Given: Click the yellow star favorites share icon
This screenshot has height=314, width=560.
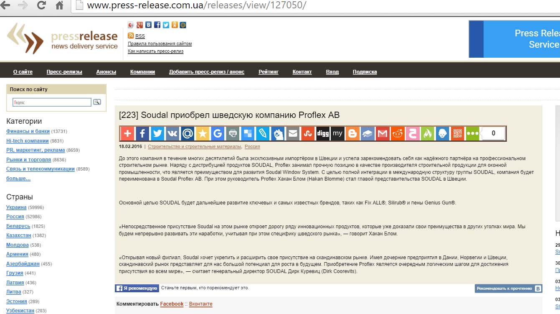Looking at the screenshot, I should [x=203, y=133].
